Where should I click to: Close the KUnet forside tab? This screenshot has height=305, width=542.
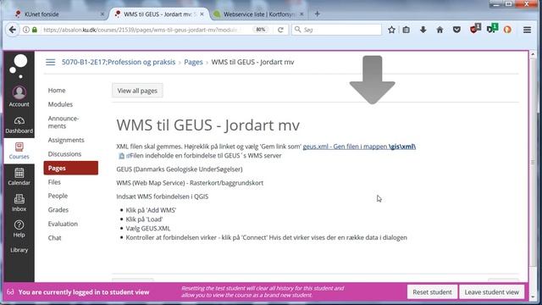point(102,14)
